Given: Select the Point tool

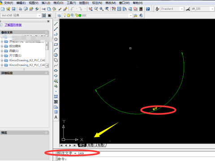Looking at the screenshot, I should [x=56, y=91].
